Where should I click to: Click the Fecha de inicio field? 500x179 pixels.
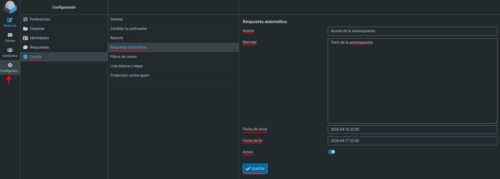412,129
